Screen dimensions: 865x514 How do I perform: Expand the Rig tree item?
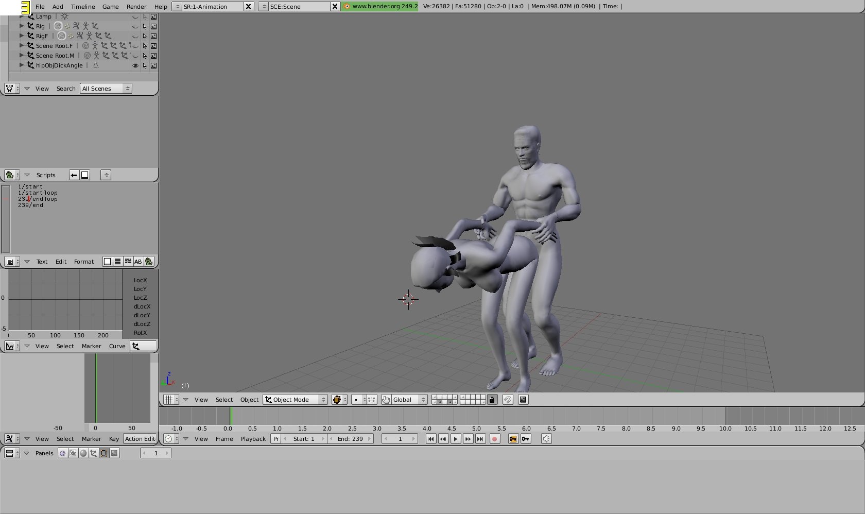click(x=22, y=26)
